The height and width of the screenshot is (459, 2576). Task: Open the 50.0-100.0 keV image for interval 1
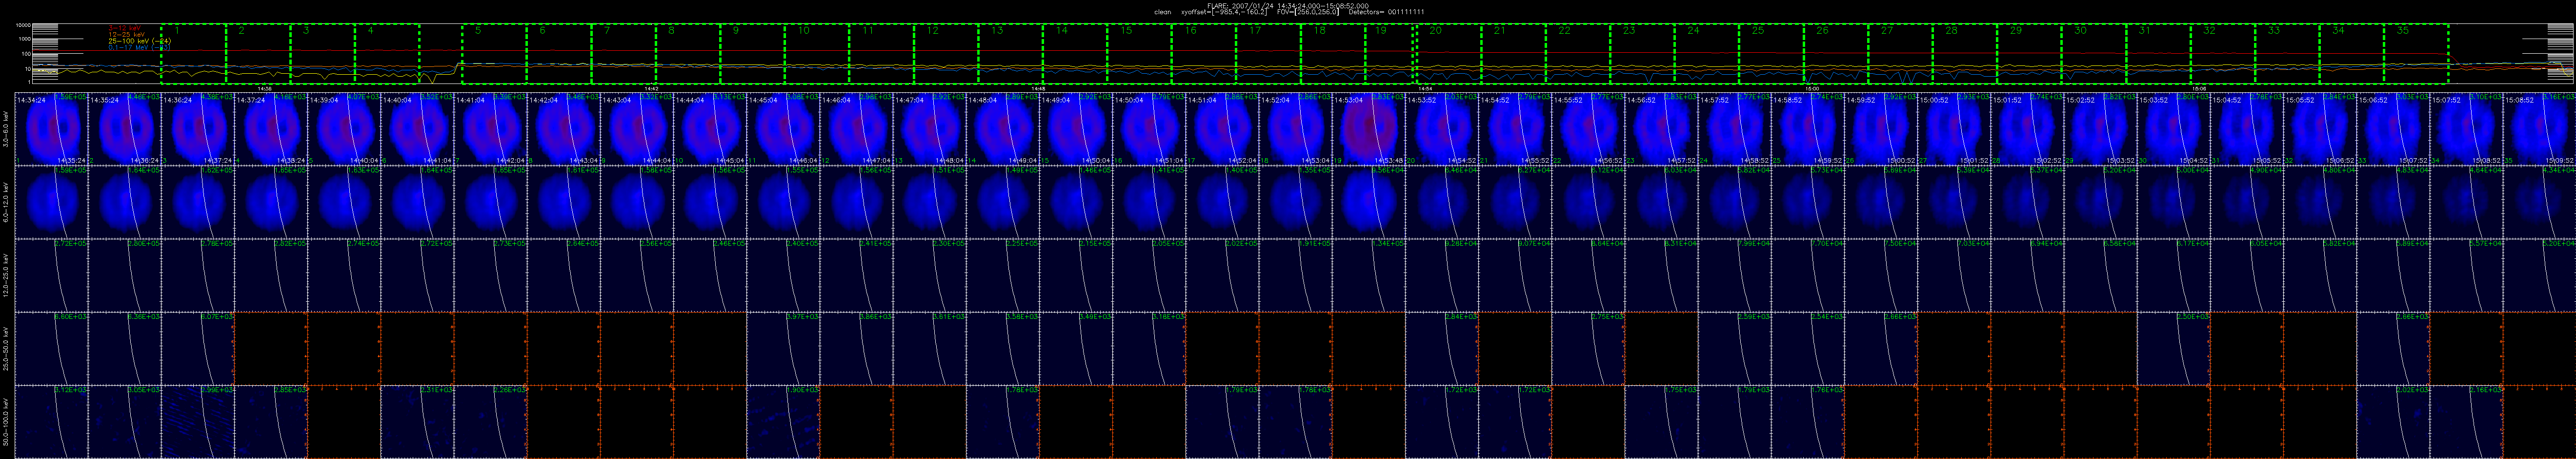(51, 421)
